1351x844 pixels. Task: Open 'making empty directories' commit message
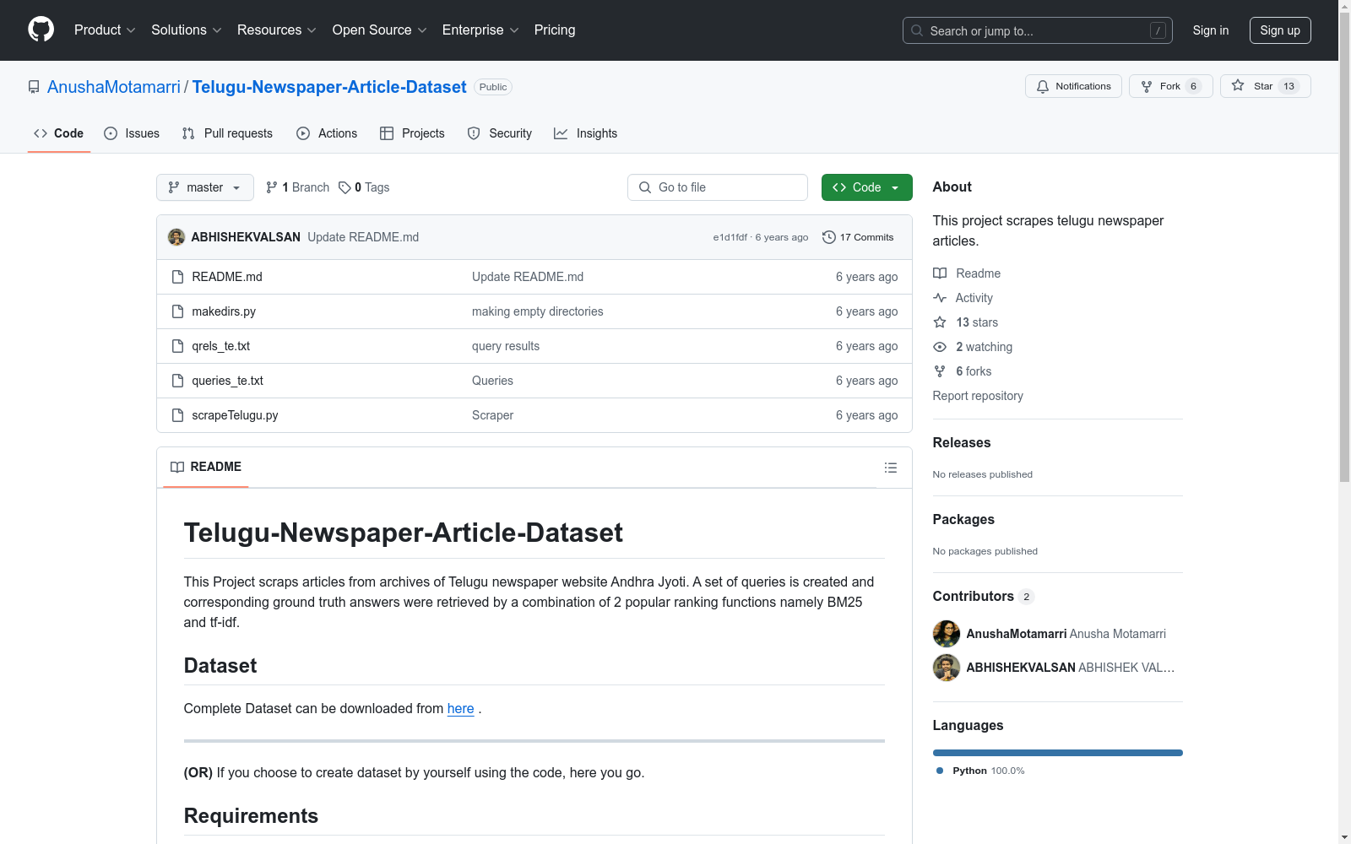(538, 311)
